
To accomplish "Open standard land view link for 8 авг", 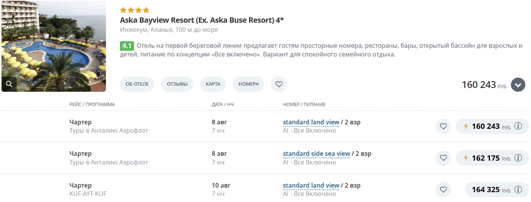I will [x=311, y=122].
